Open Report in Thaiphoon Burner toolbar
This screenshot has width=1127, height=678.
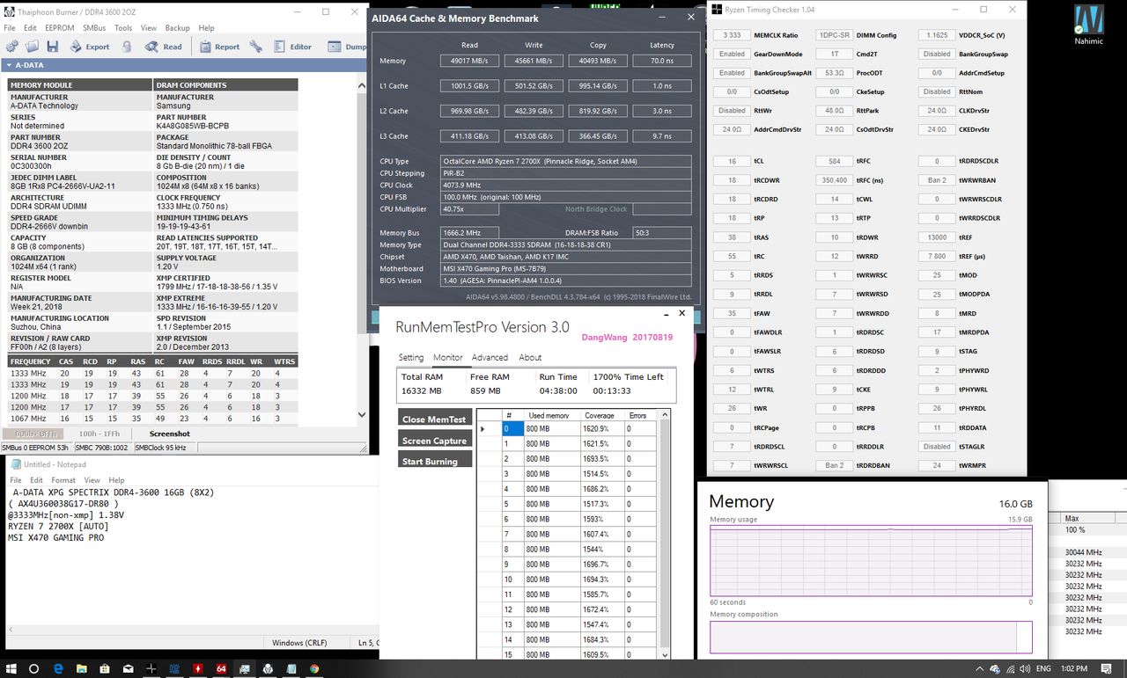219,47
